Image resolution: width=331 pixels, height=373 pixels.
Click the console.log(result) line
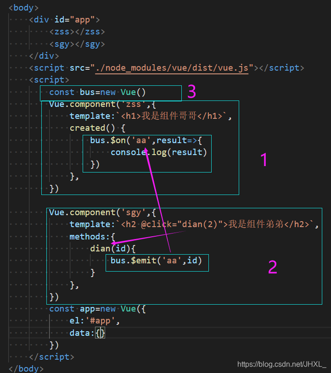[159, 152]
